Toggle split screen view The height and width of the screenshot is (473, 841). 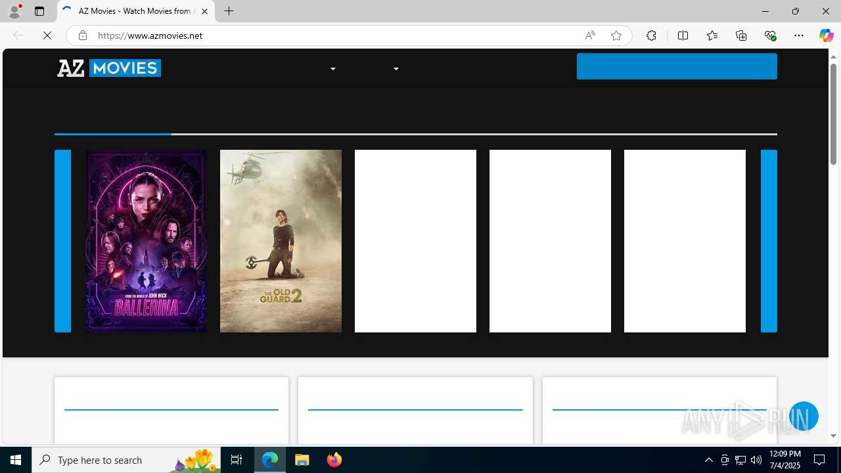683,35
